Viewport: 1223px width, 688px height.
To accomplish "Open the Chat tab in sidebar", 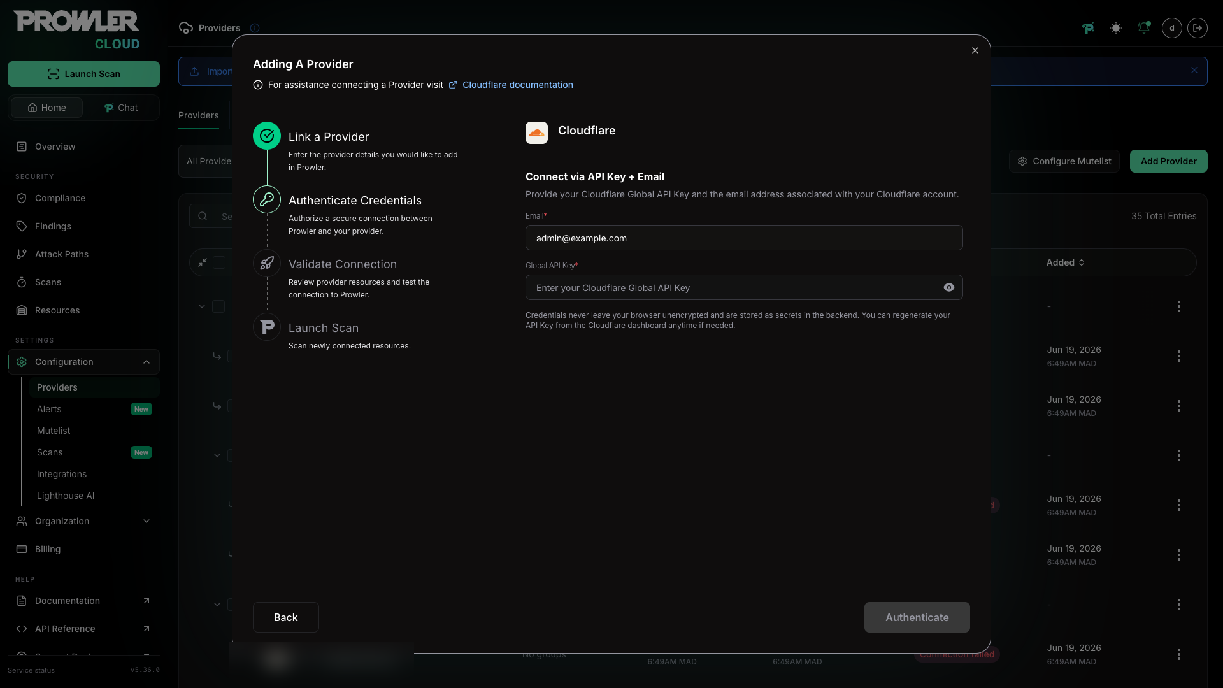I will tap(120, 108).
